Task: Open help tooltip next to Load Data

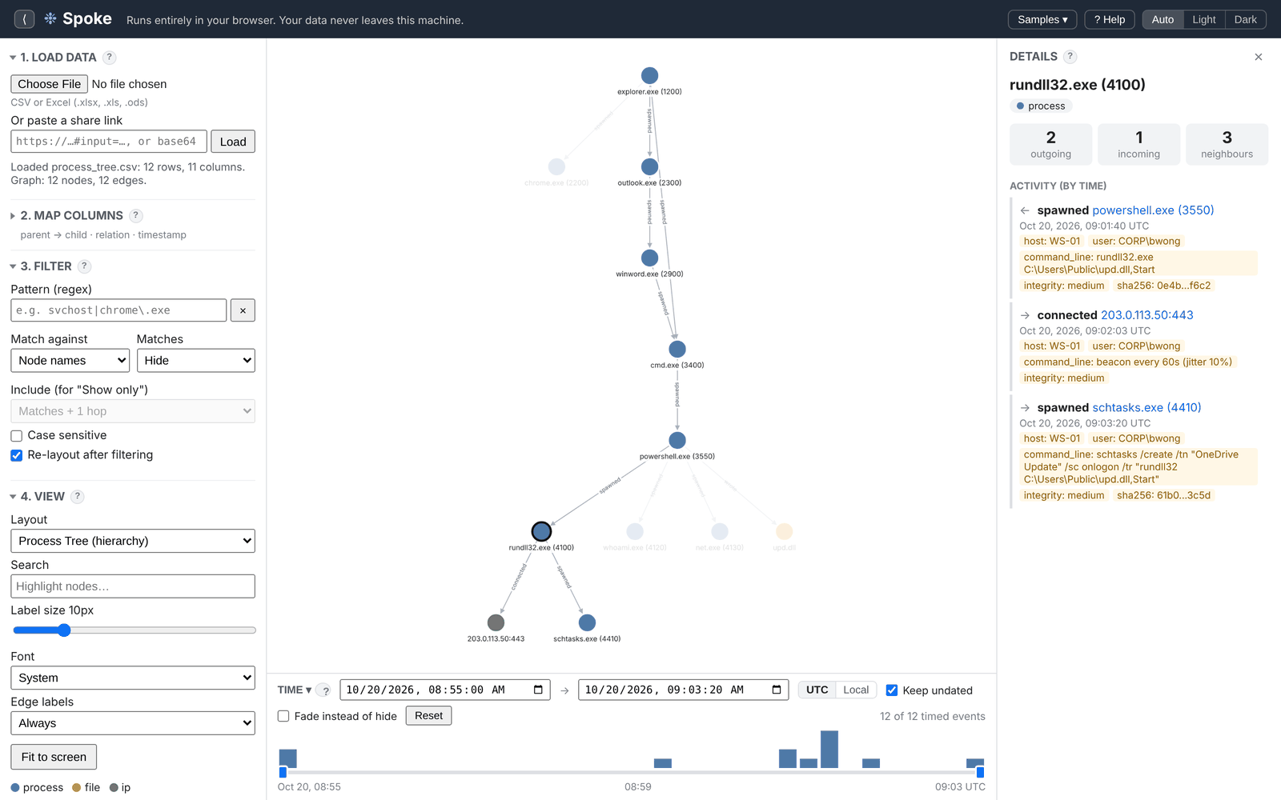Action: point(110,58)
